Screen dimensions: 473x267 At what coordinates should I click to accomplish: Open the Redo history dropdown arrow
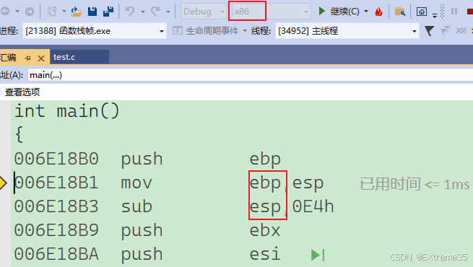[x=168, y=12]
